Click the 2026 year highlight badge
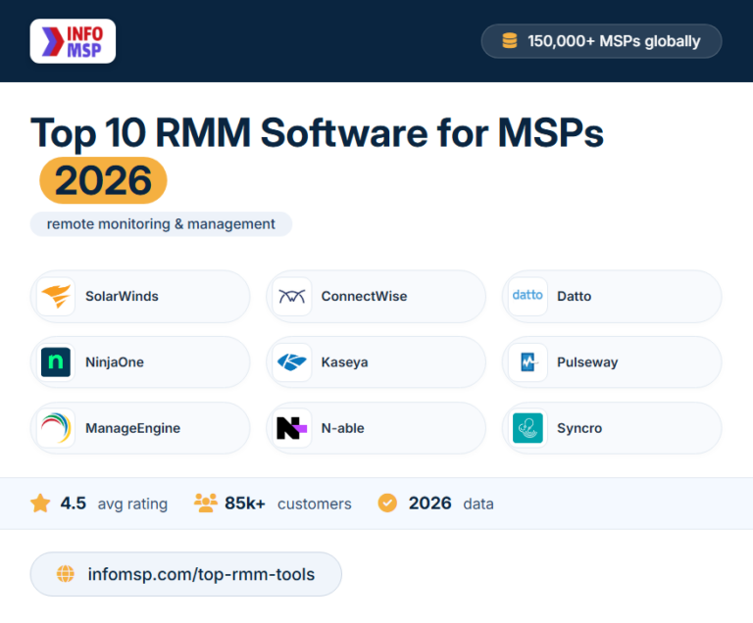The image size is (753, 623). tap(103, 180)
